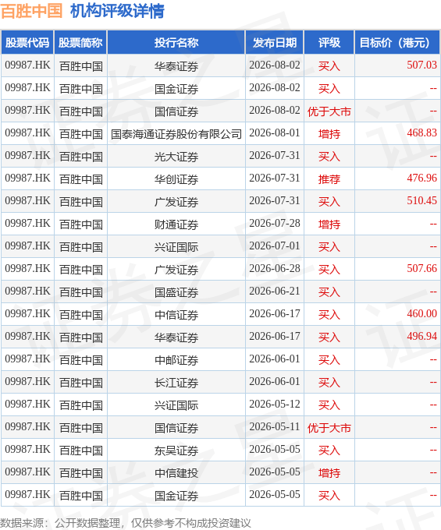441x530 pixels.
Task: Click the 投行名称 column header
Action: 176,43
